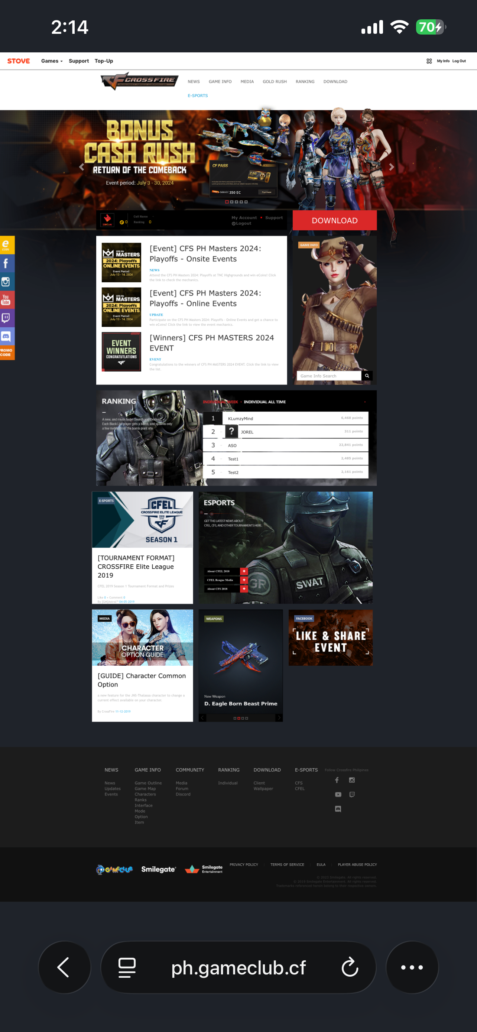The image size is (477, 1032).
Task: Switch to Individual All Time ranking tab
Action: pos(265,402)
